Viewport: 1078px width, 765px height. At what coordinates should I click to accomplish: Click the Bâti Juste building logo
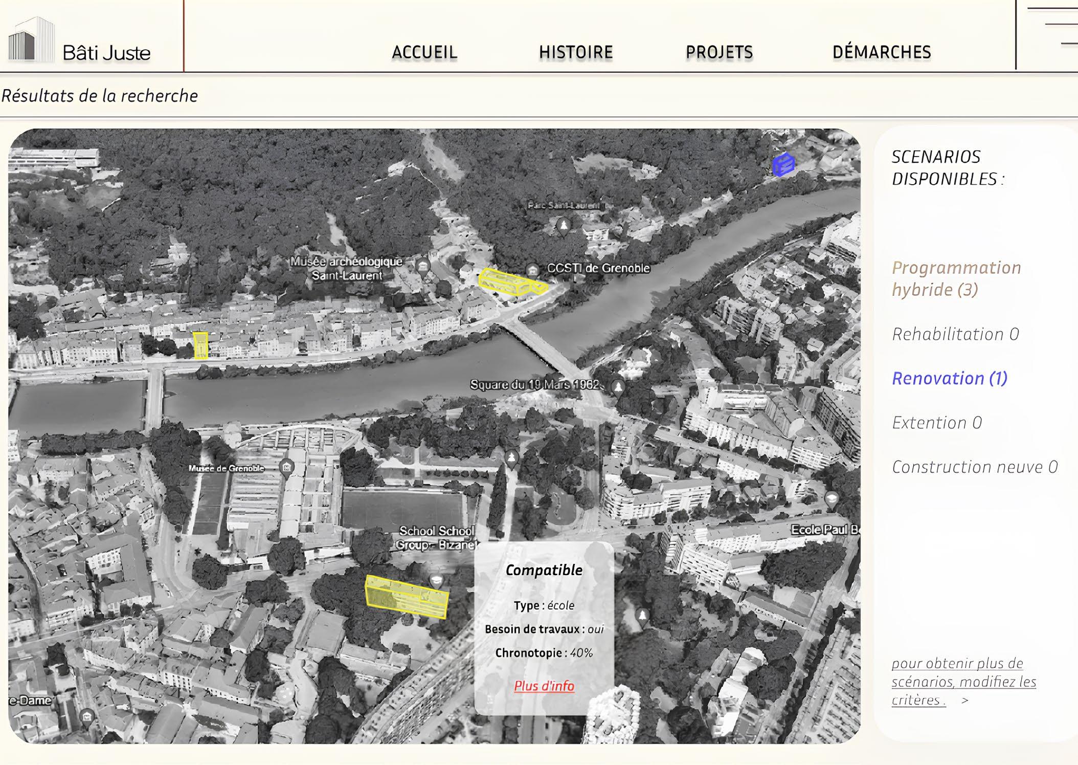31,40
